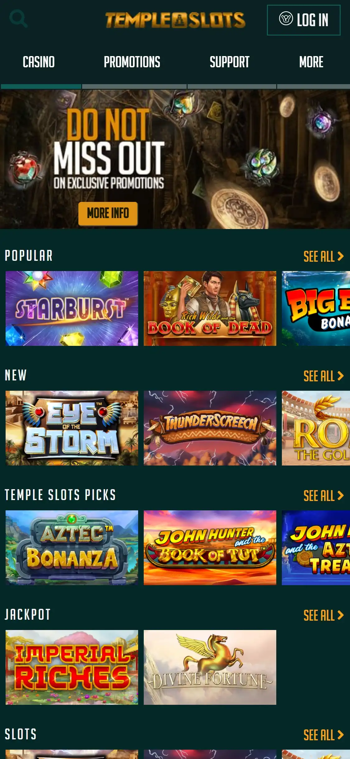
Task: Open Eye of the Storm slot
Action: [72, 428]
